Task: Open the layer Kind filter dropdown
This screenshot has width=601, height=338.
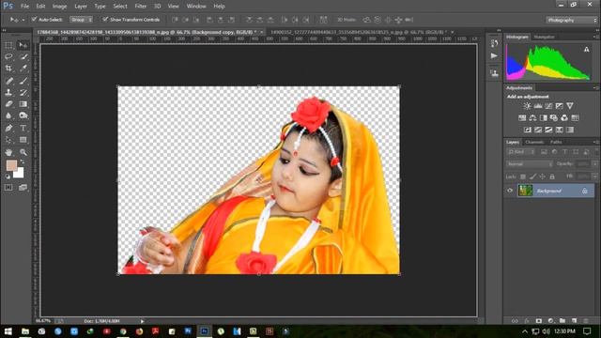Action: click(520, 152)
